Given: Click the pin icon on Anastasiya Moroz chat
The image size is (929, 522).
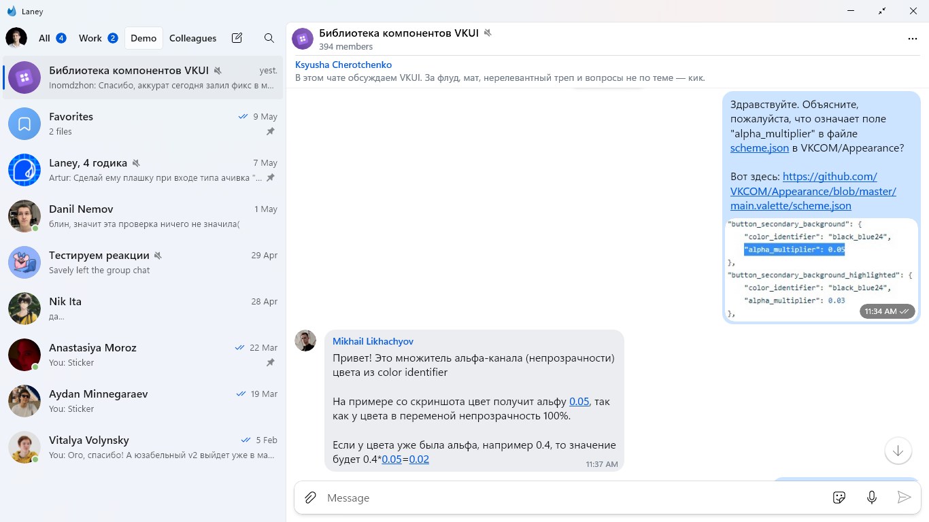Looking at the screenshot, I should [x=270, y=363].
